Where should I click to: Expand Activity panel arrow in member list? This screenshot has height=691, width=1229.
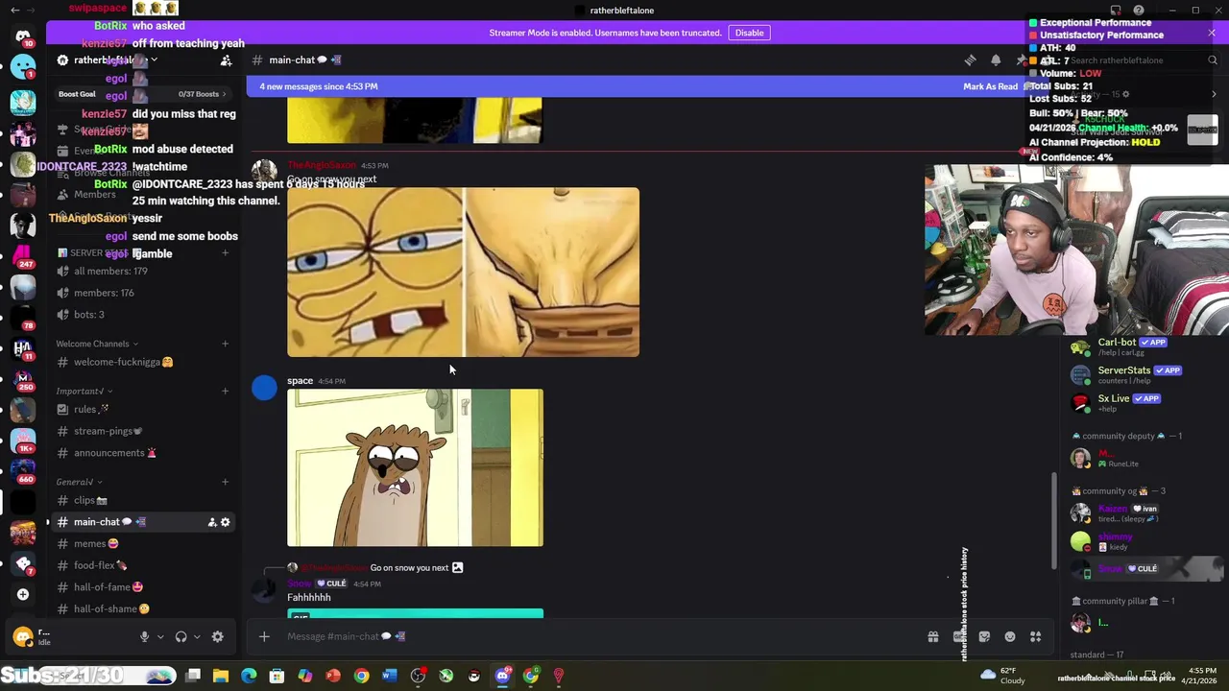(x=1214, y=94)
